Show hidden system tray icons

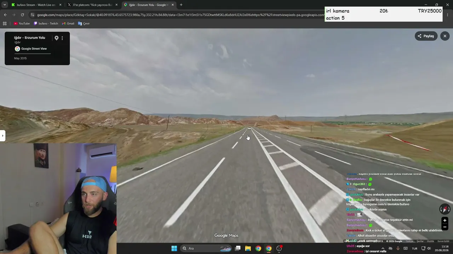pyautogui.click(x=383, y=248)
